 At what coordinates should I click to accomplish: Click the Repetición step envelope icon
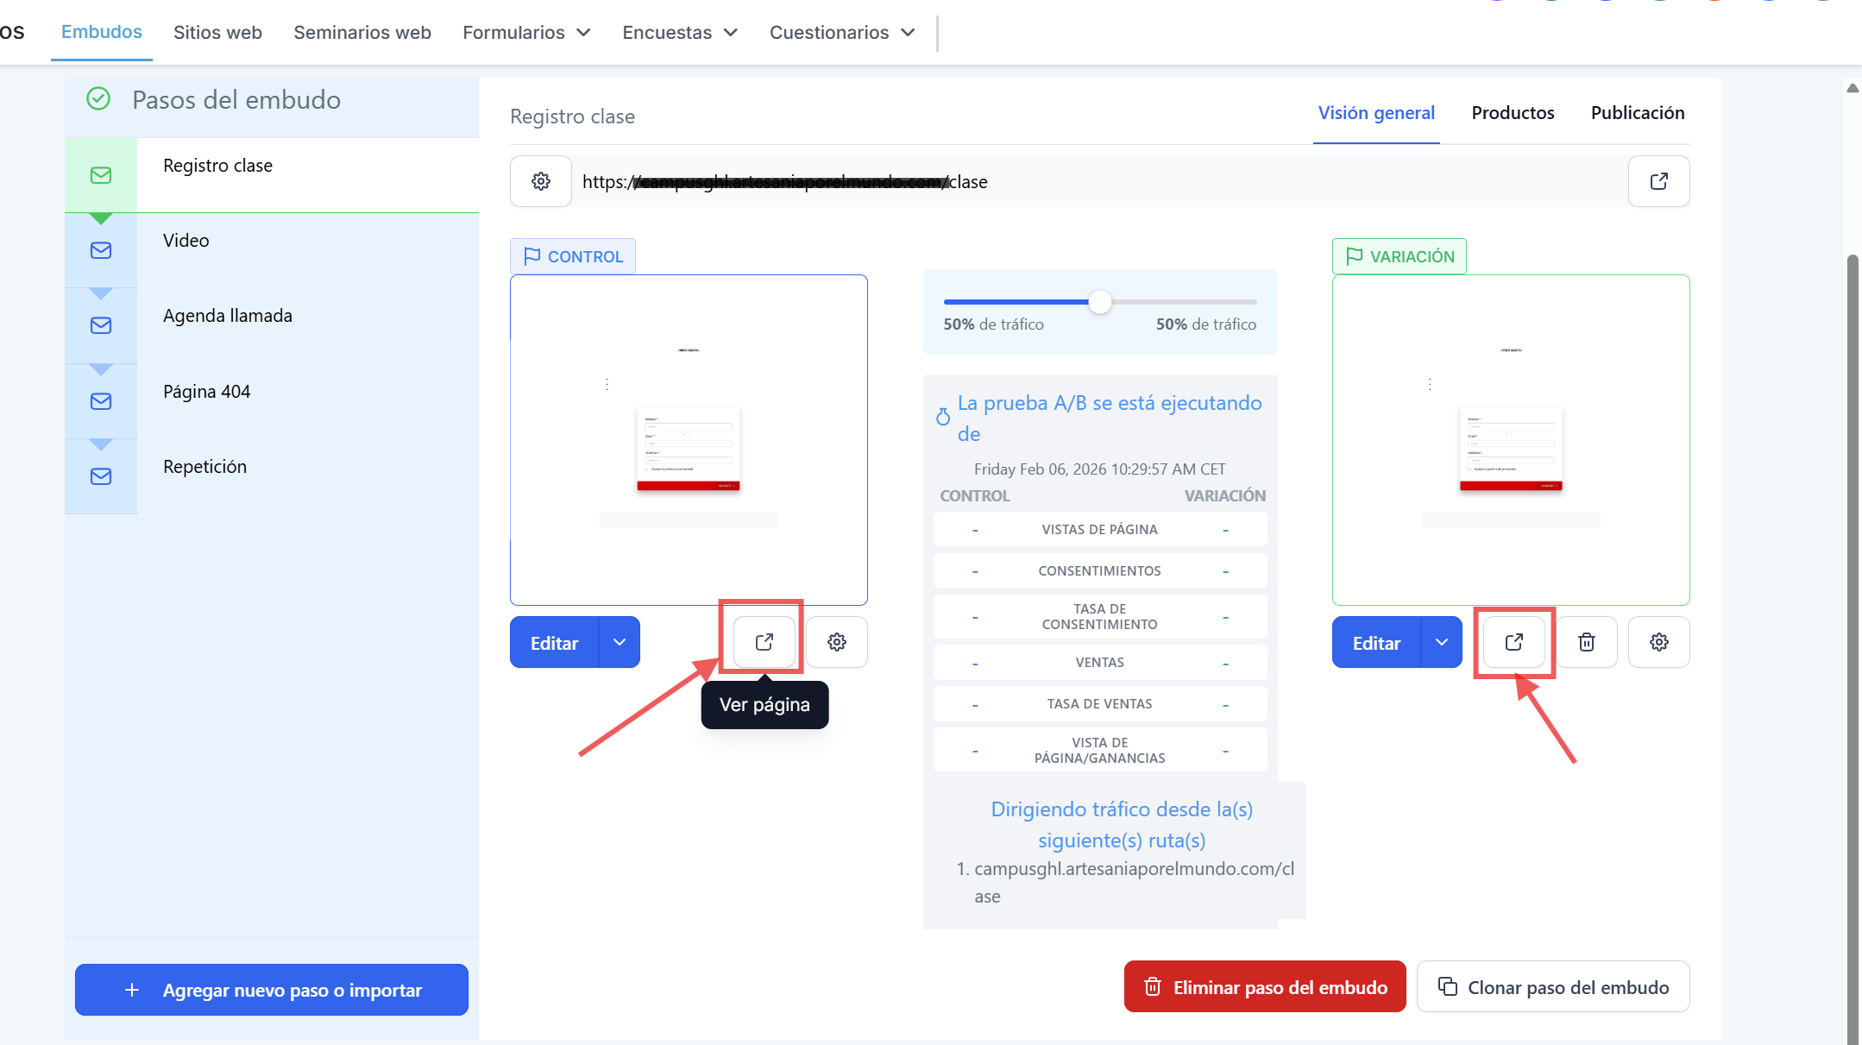(x=101, y=476)
